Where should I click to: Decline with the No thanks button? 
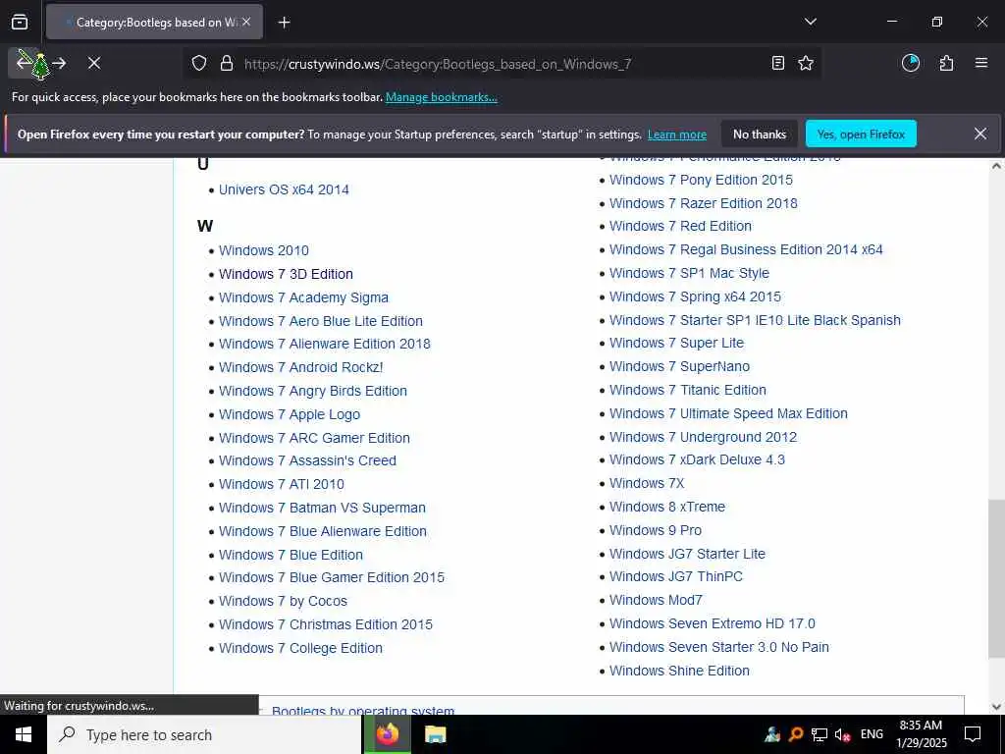760,134
